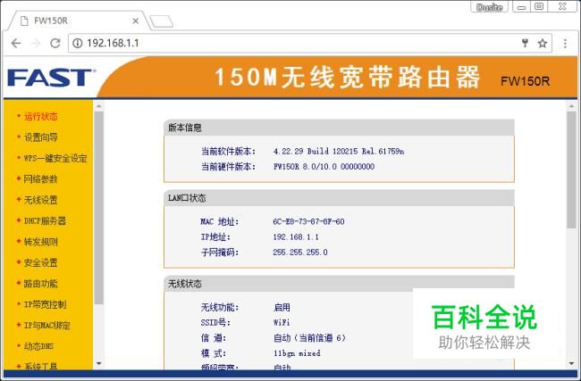Maximize the browser window
Image resolution: width=581 pixels, height=381 pixels.
point(539,7)
